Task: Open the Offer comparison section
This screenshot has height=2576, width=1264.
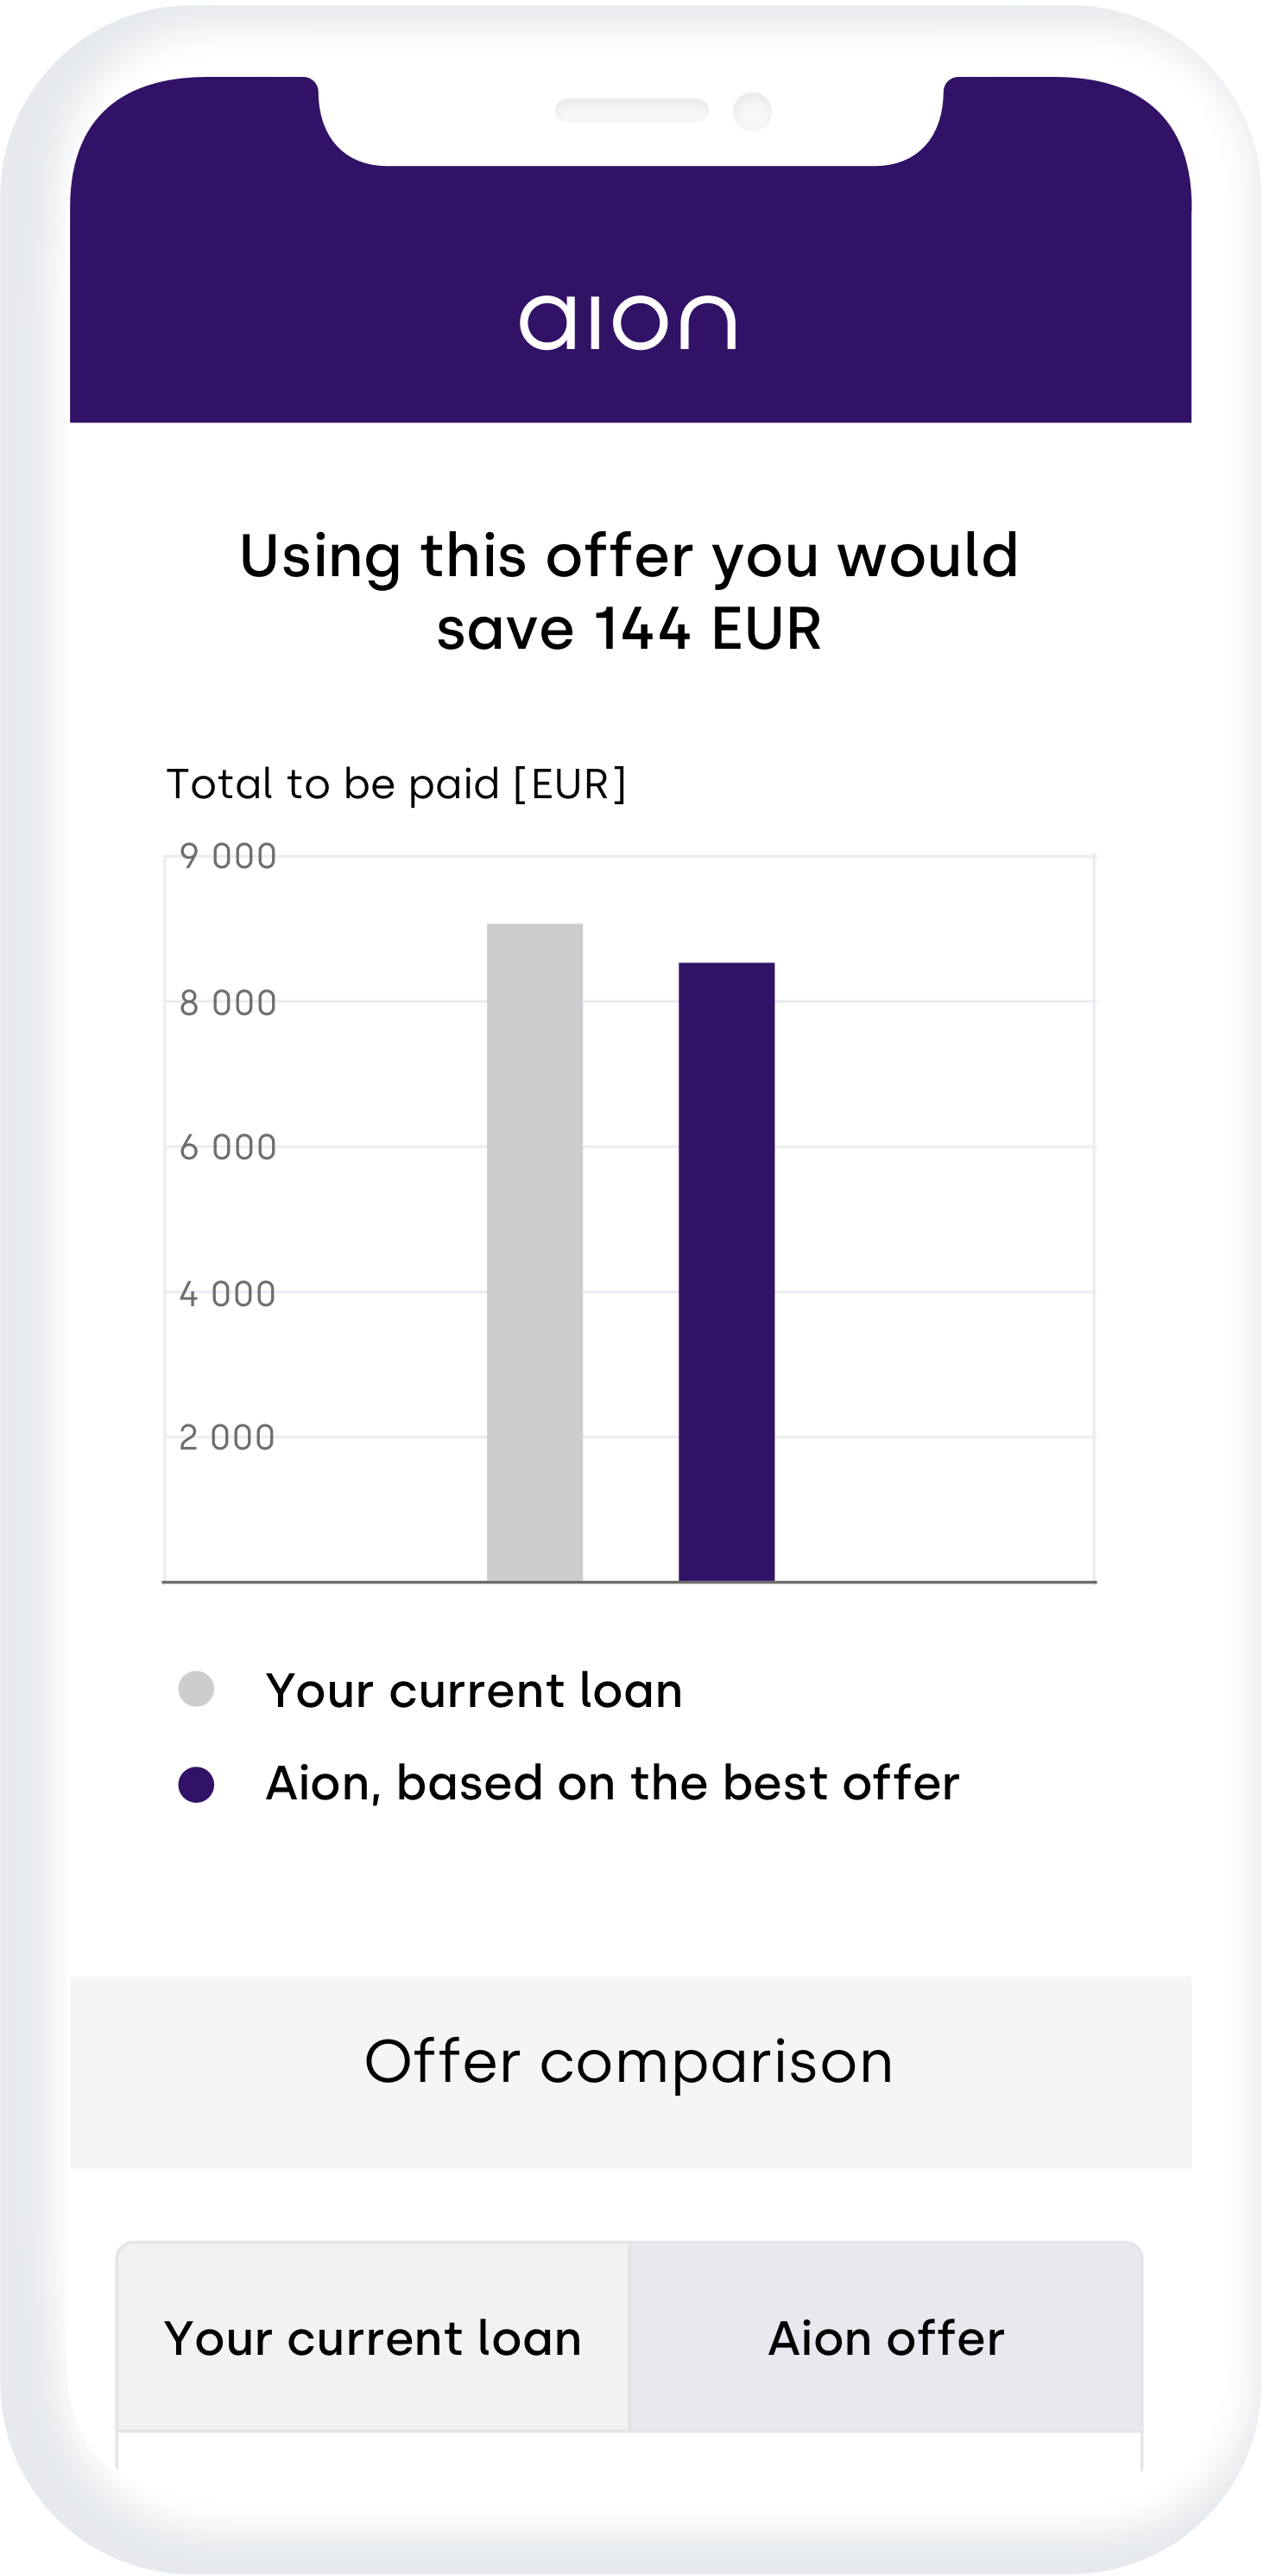Action: (629, 2062)
